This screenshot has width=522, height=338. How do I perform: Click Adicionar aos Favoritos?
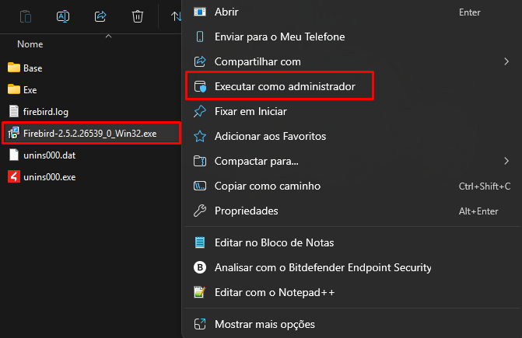coord(270,136)
